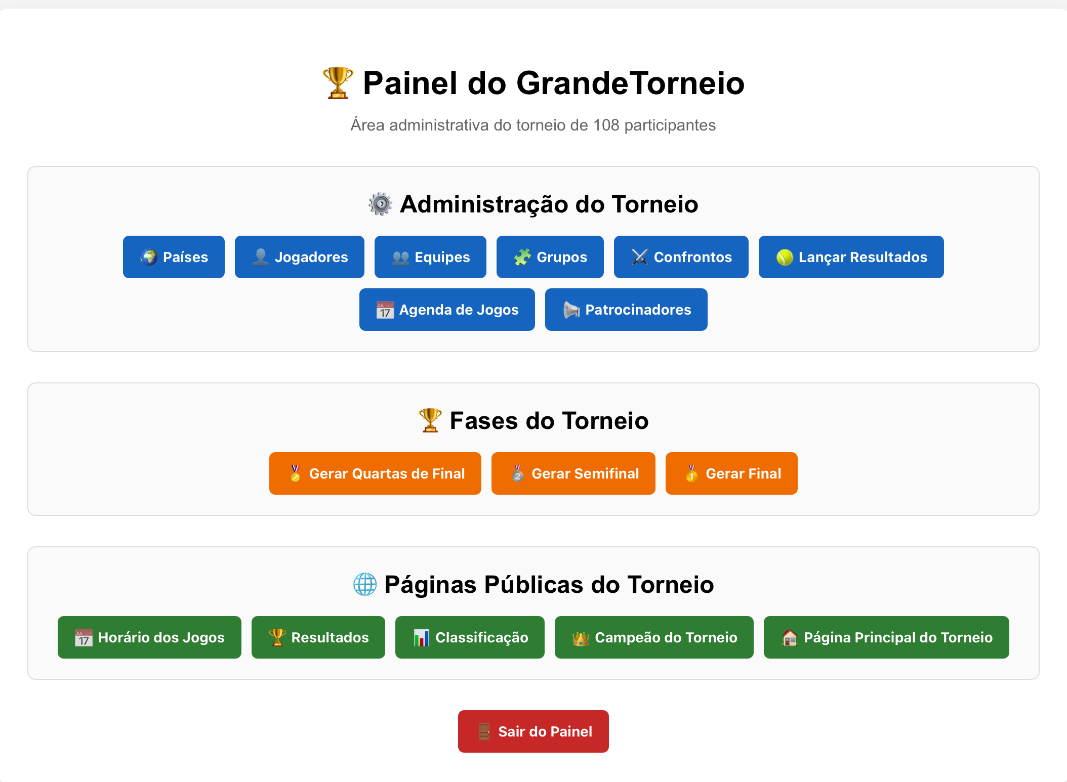Viewport: 1067px width, 782px height.
Task: Click the tennis ball icon on Lançar Resultados
Action: [785, 257]
